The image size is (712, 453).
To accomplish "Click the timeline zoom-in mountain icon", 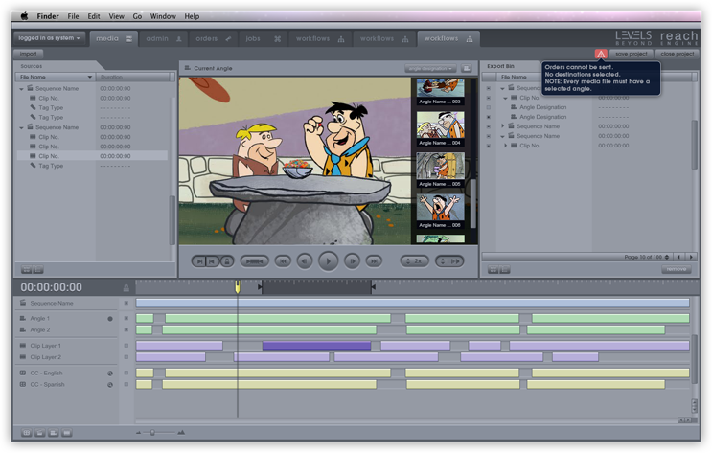I will 181,433.
